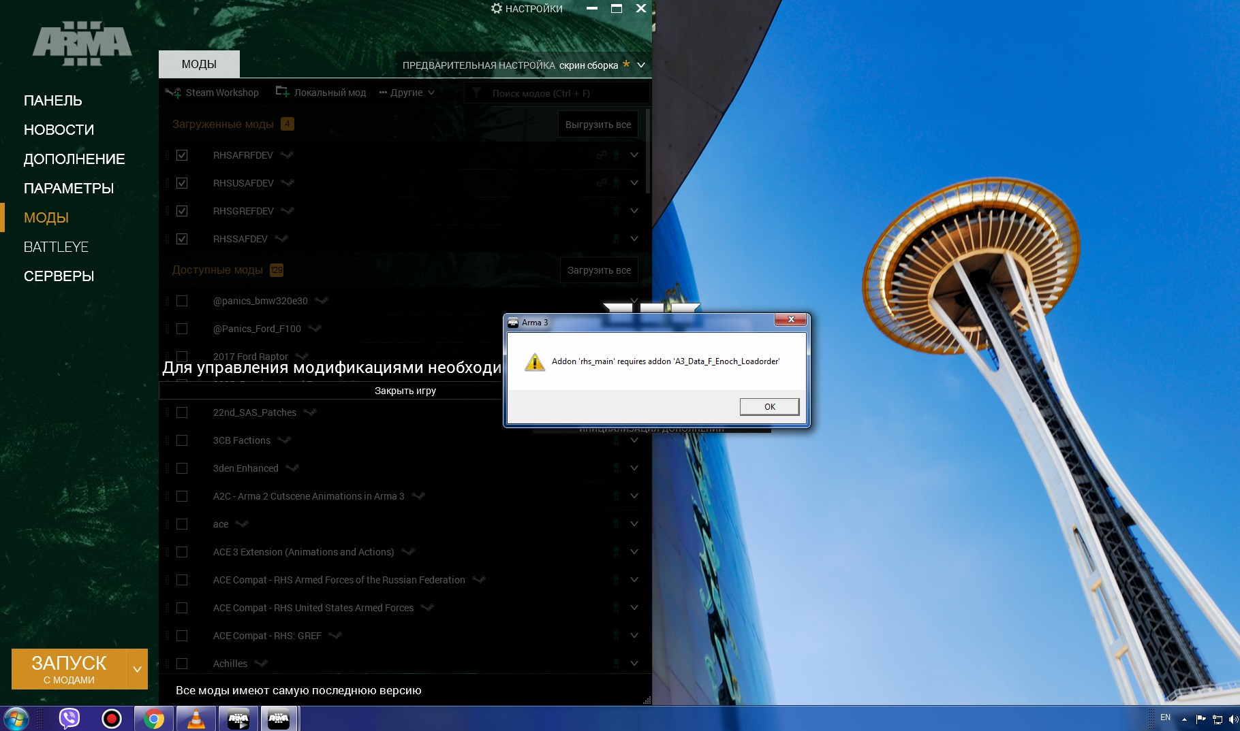This screenshot has width=1240, height=731.
Task: Click the НАСТРОЙКИ gear icon
Action: (x=497, y=9)
